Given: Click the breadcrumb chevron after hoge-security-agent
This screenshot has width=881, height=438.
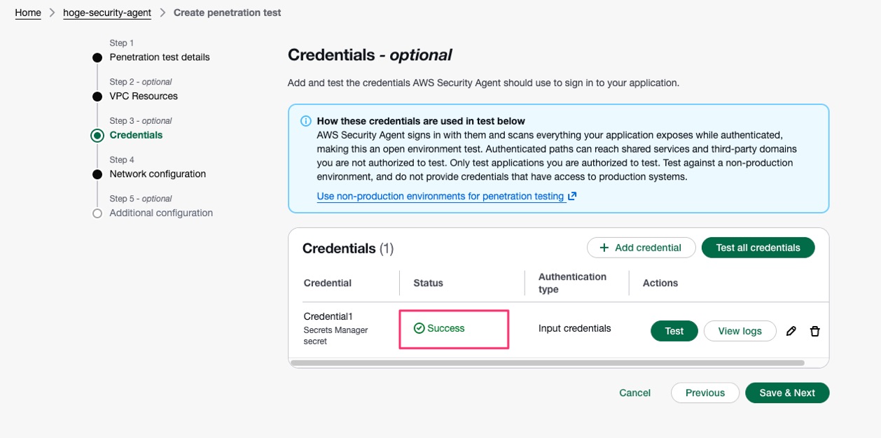Looking at the screenshot, I should pyautogui.click(x=162, y=13).
